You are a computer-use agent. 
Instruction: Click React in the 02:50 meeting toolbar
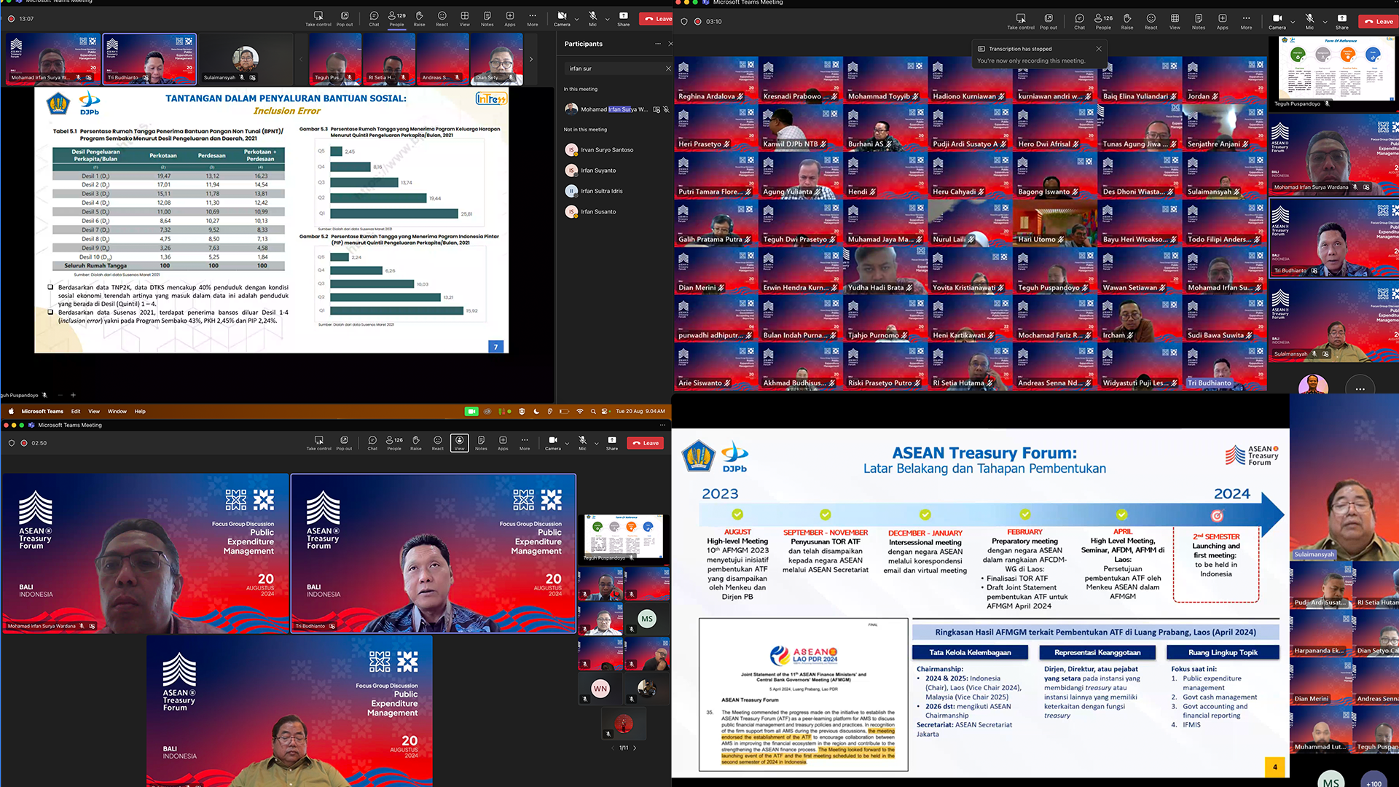coord(437,442)
